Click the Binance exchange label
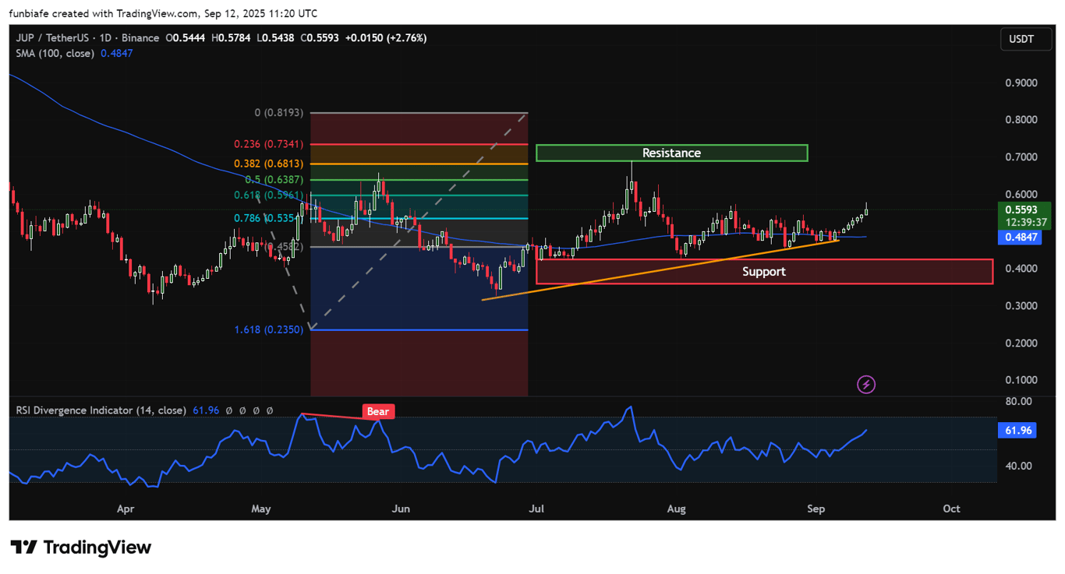Screen dimensions: 1065x574 click(x=140, y=37)
